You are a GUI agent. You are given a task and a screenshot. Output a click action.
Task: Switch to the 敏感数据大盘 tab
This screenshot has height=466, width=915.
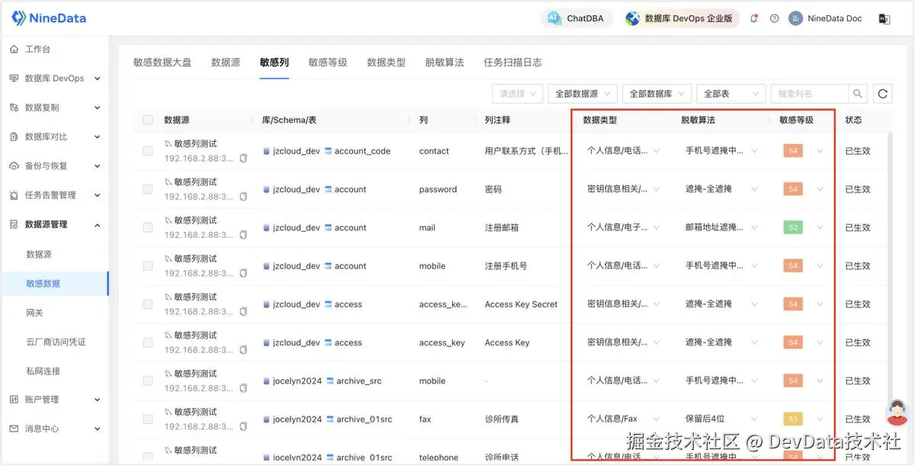click(162, 63)
